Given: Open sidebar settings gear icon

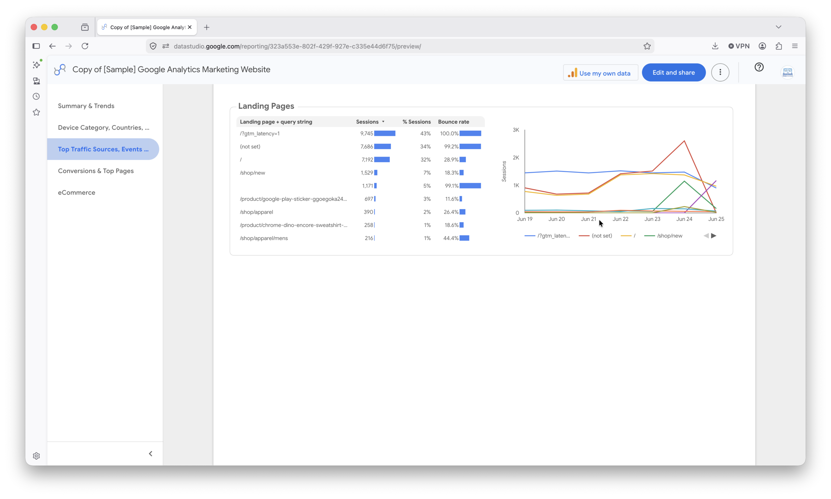Looking at the screenshot, I should pos(36,456).
